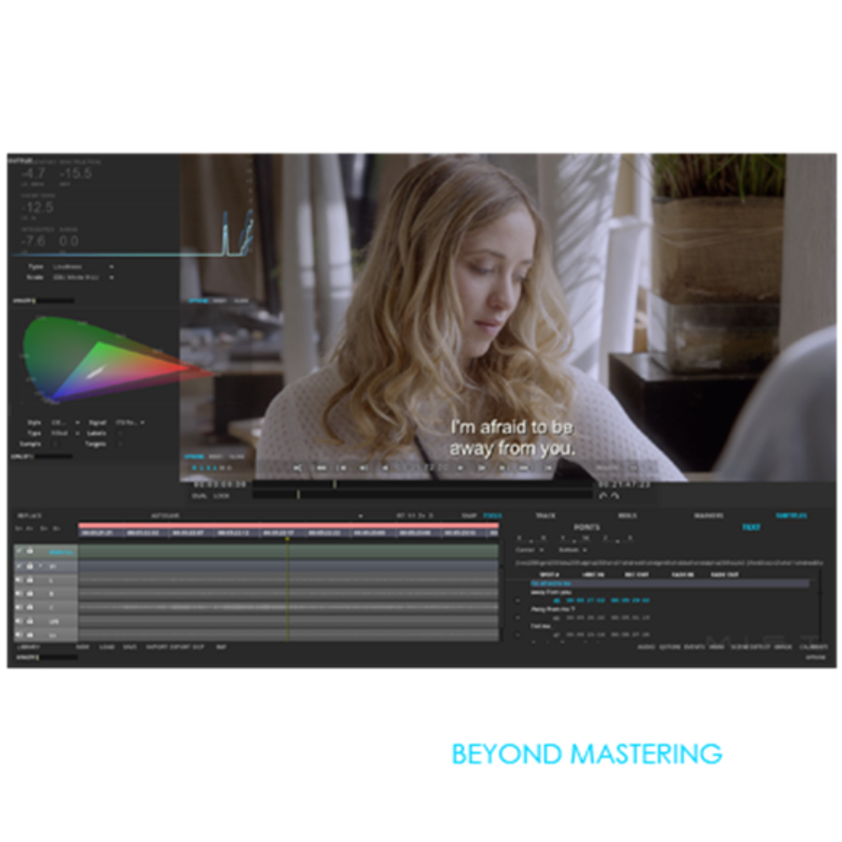
Task: Toggle the checkbox on the top subtitle track
Action: [x=20, y=551]
